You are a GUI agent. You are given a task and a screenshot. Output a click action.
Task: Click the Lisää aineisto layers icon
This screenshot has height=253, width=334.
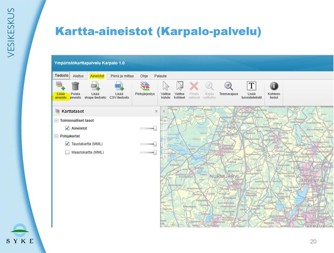point(61,86)
